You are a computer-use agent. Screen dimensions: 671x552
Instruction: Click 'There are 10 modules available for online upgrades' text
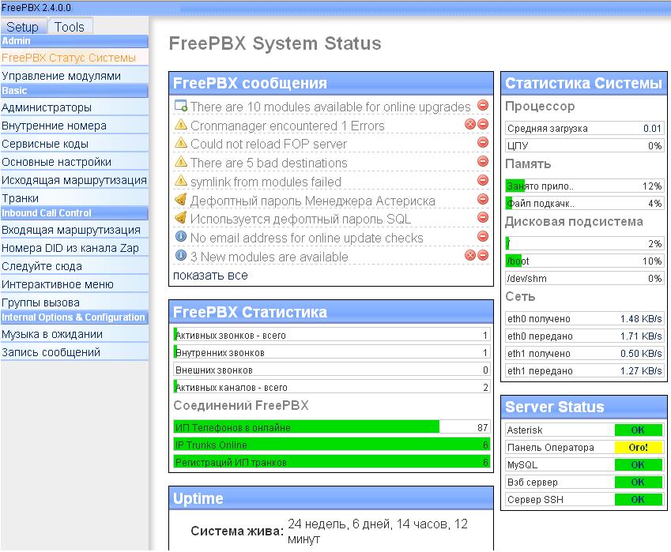click(x=330, y=107)
